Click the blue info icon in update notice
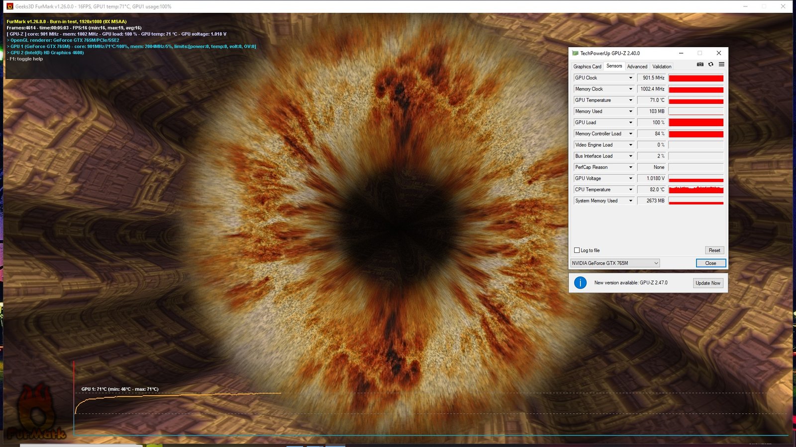This screenshot has height=447, width=796. click(x=580, y=283)
